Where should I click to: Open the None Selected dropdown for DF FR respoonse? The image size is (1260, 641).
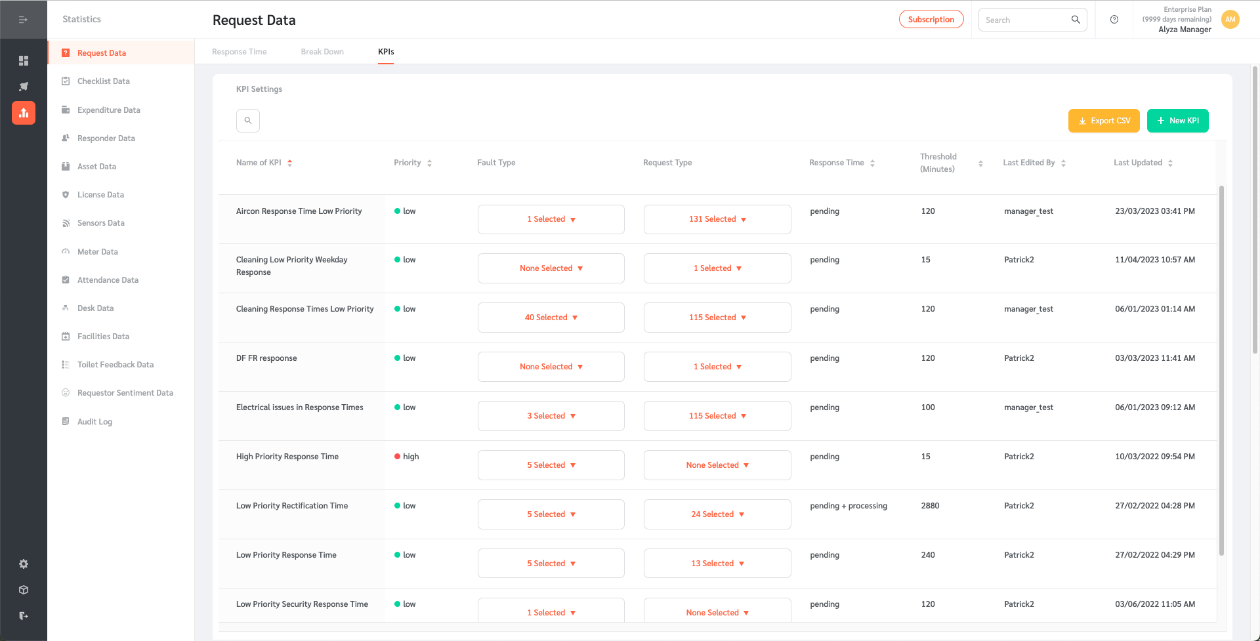tap(551, 366)
